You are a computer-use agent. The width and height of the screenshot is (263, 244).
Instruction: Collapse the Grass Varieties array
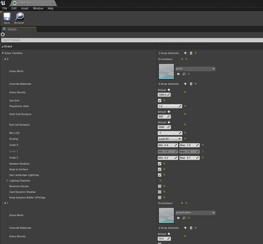pos(3,53)
